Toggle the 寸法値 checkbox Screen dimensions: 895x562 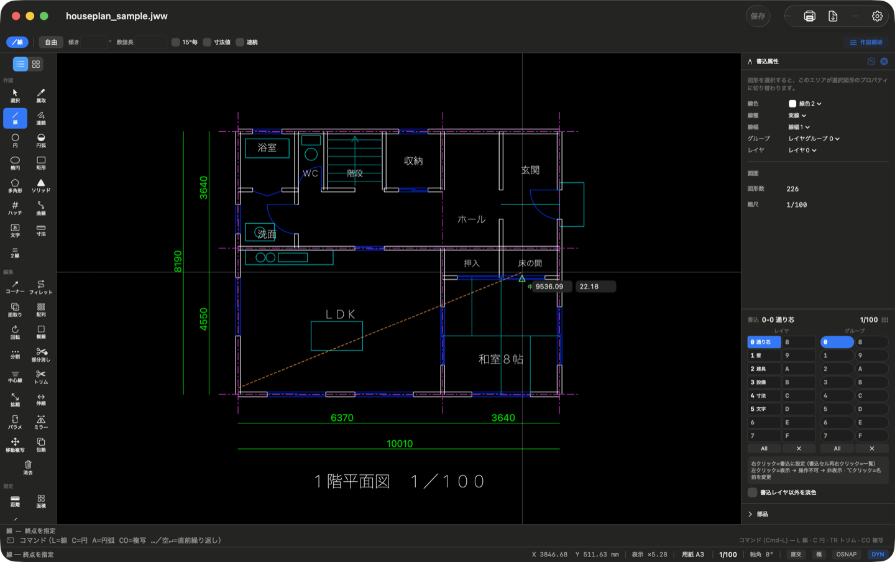pos(208,42)
